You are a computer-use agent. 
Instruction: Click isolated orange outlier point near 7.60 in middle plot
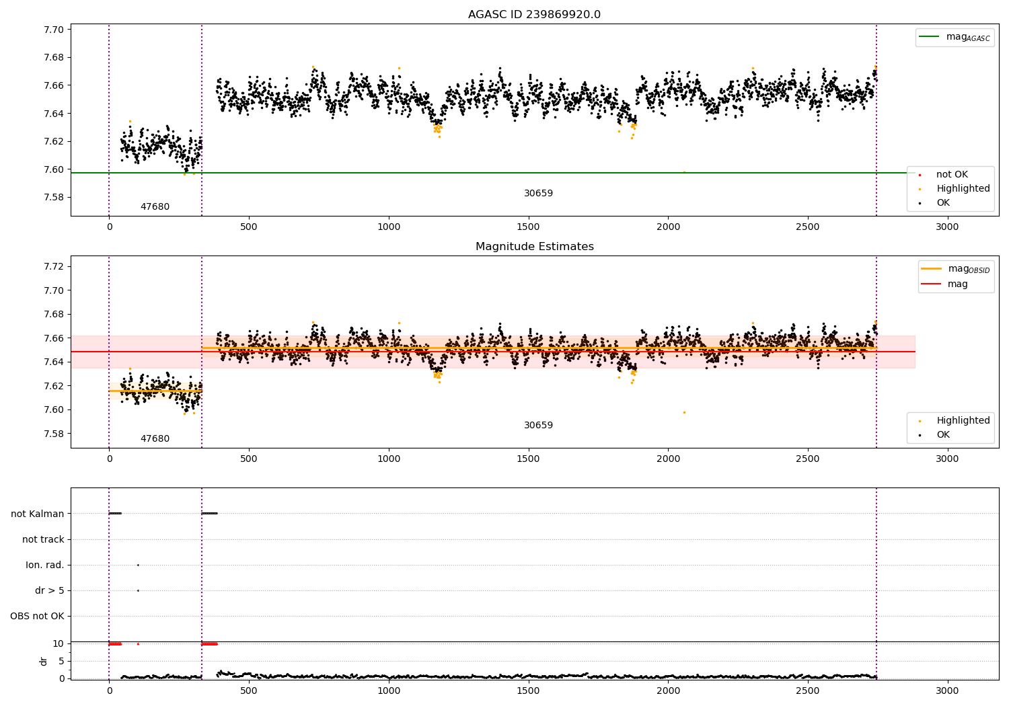pyautogui.click(x=684, y=412)
